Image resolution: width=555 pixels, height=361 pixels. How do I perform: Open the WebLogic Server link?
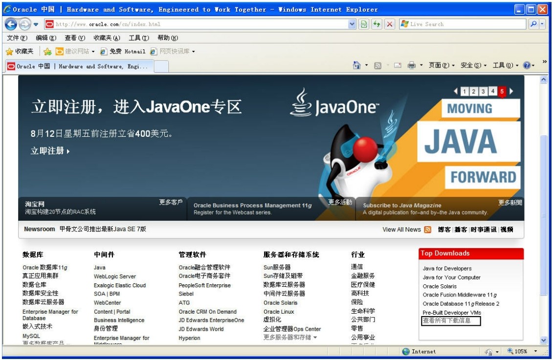115,276
